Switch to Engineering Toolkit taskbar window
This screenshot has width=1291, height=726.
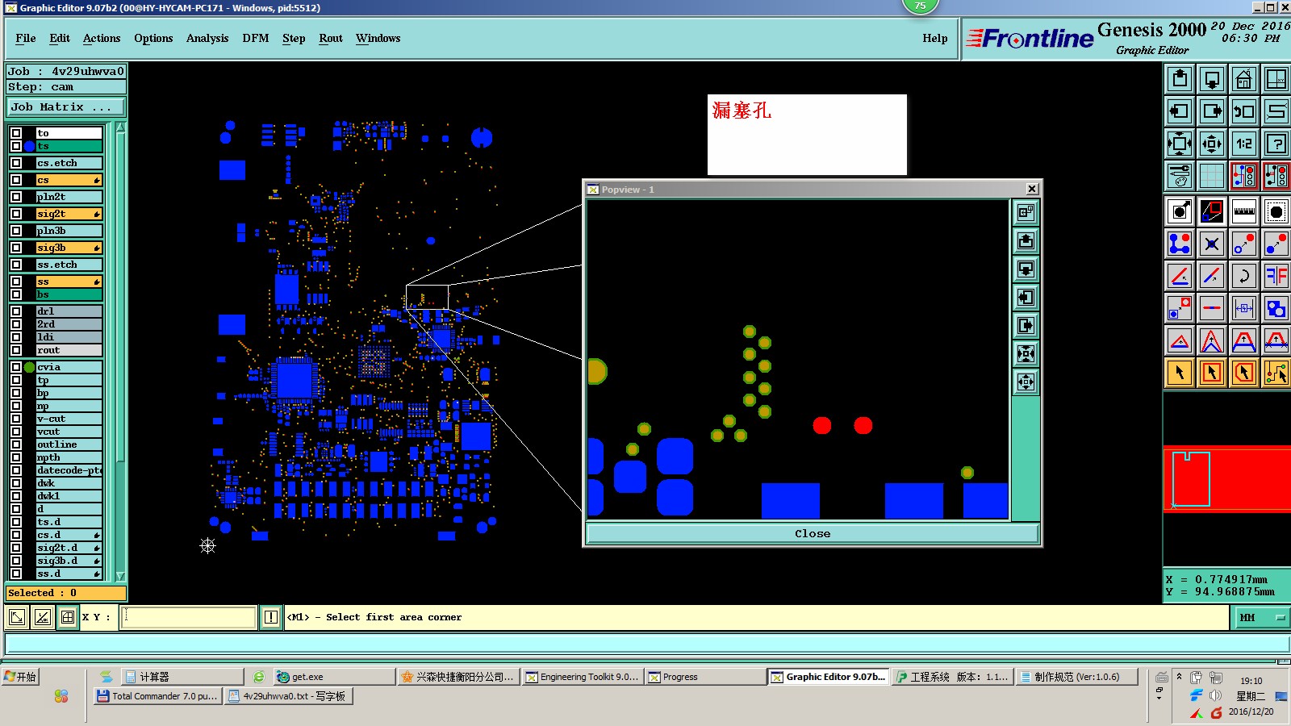(583, 677)
